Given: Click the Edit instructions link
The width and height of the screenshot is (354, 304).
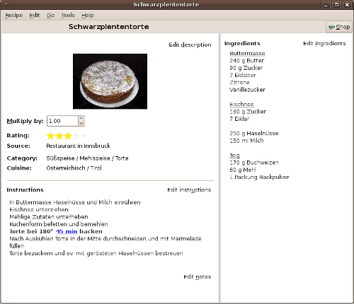Looking at the screenshot, I should 189,190.
